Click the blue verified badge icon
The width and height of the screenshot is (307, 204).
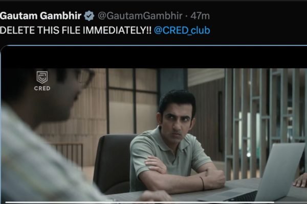89,16
